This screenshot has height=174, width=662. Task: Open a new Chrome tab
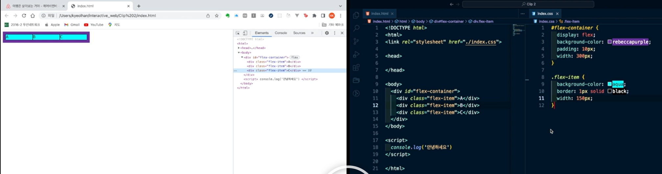tap(139, 6)
